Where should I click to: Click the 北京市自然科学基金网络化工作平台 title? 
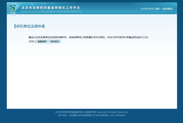coord(51,8)
